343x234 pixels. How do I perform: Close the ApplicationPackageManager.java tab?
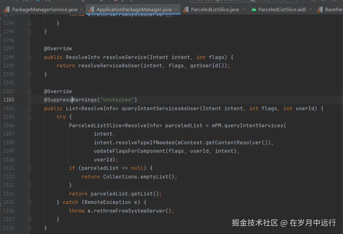pos(176,9)
